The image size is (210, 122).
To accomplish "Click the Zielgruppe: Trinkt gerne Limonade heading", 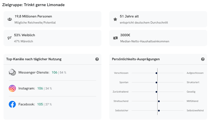I will pos(33,5).
